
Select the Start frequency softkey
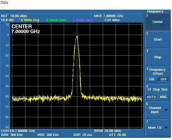click(x=158, y=40)
